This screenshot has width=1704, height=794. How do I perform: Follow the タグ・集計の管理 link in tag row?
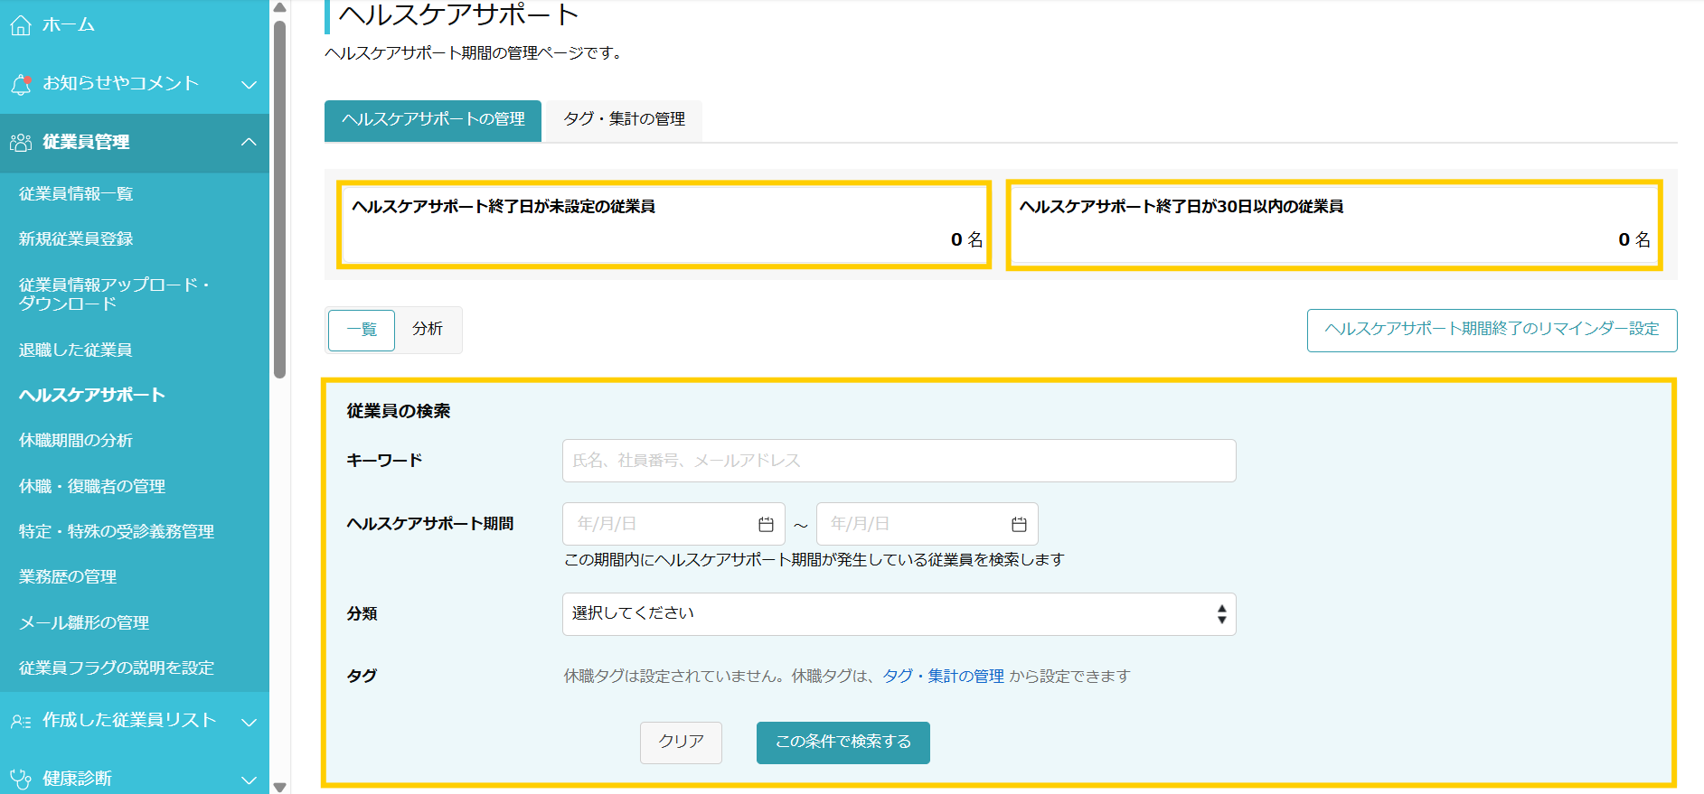click(x=943, y=677)
